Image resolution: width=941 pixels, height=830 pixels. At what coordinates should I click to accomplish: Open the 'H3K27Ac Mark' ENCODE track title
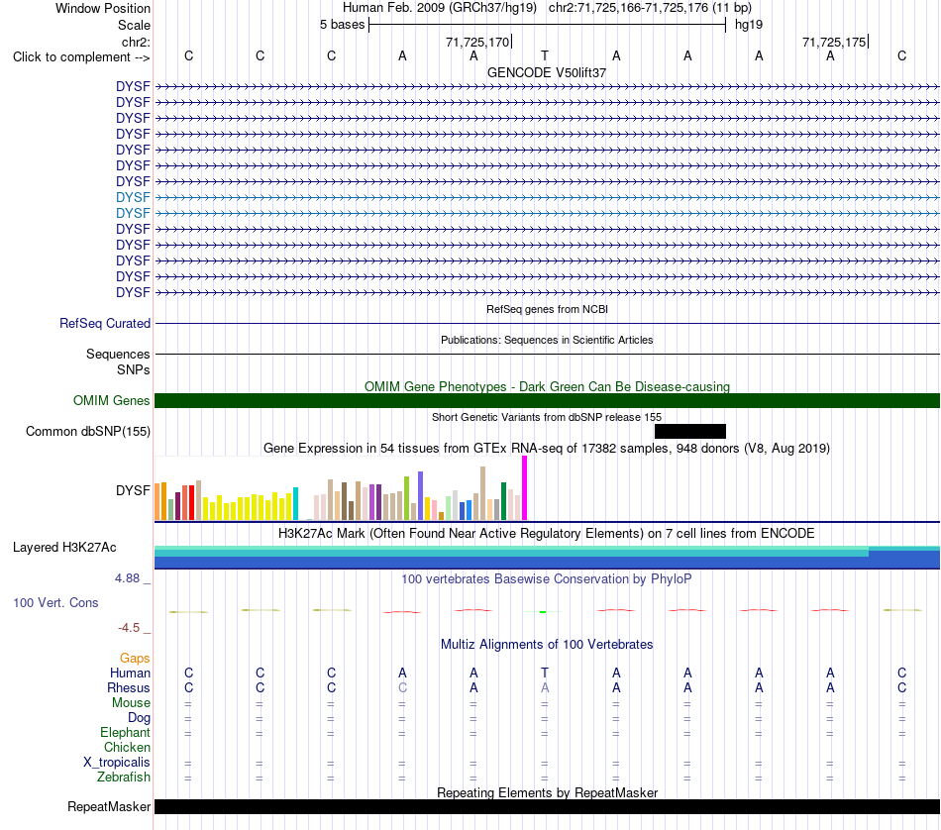[547, 534]
